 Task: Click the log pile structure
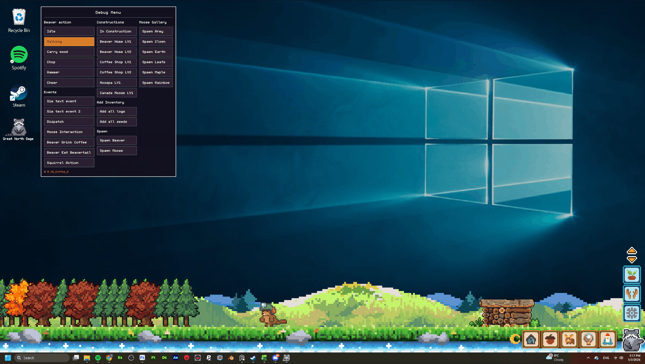click(x=506, y=313)
